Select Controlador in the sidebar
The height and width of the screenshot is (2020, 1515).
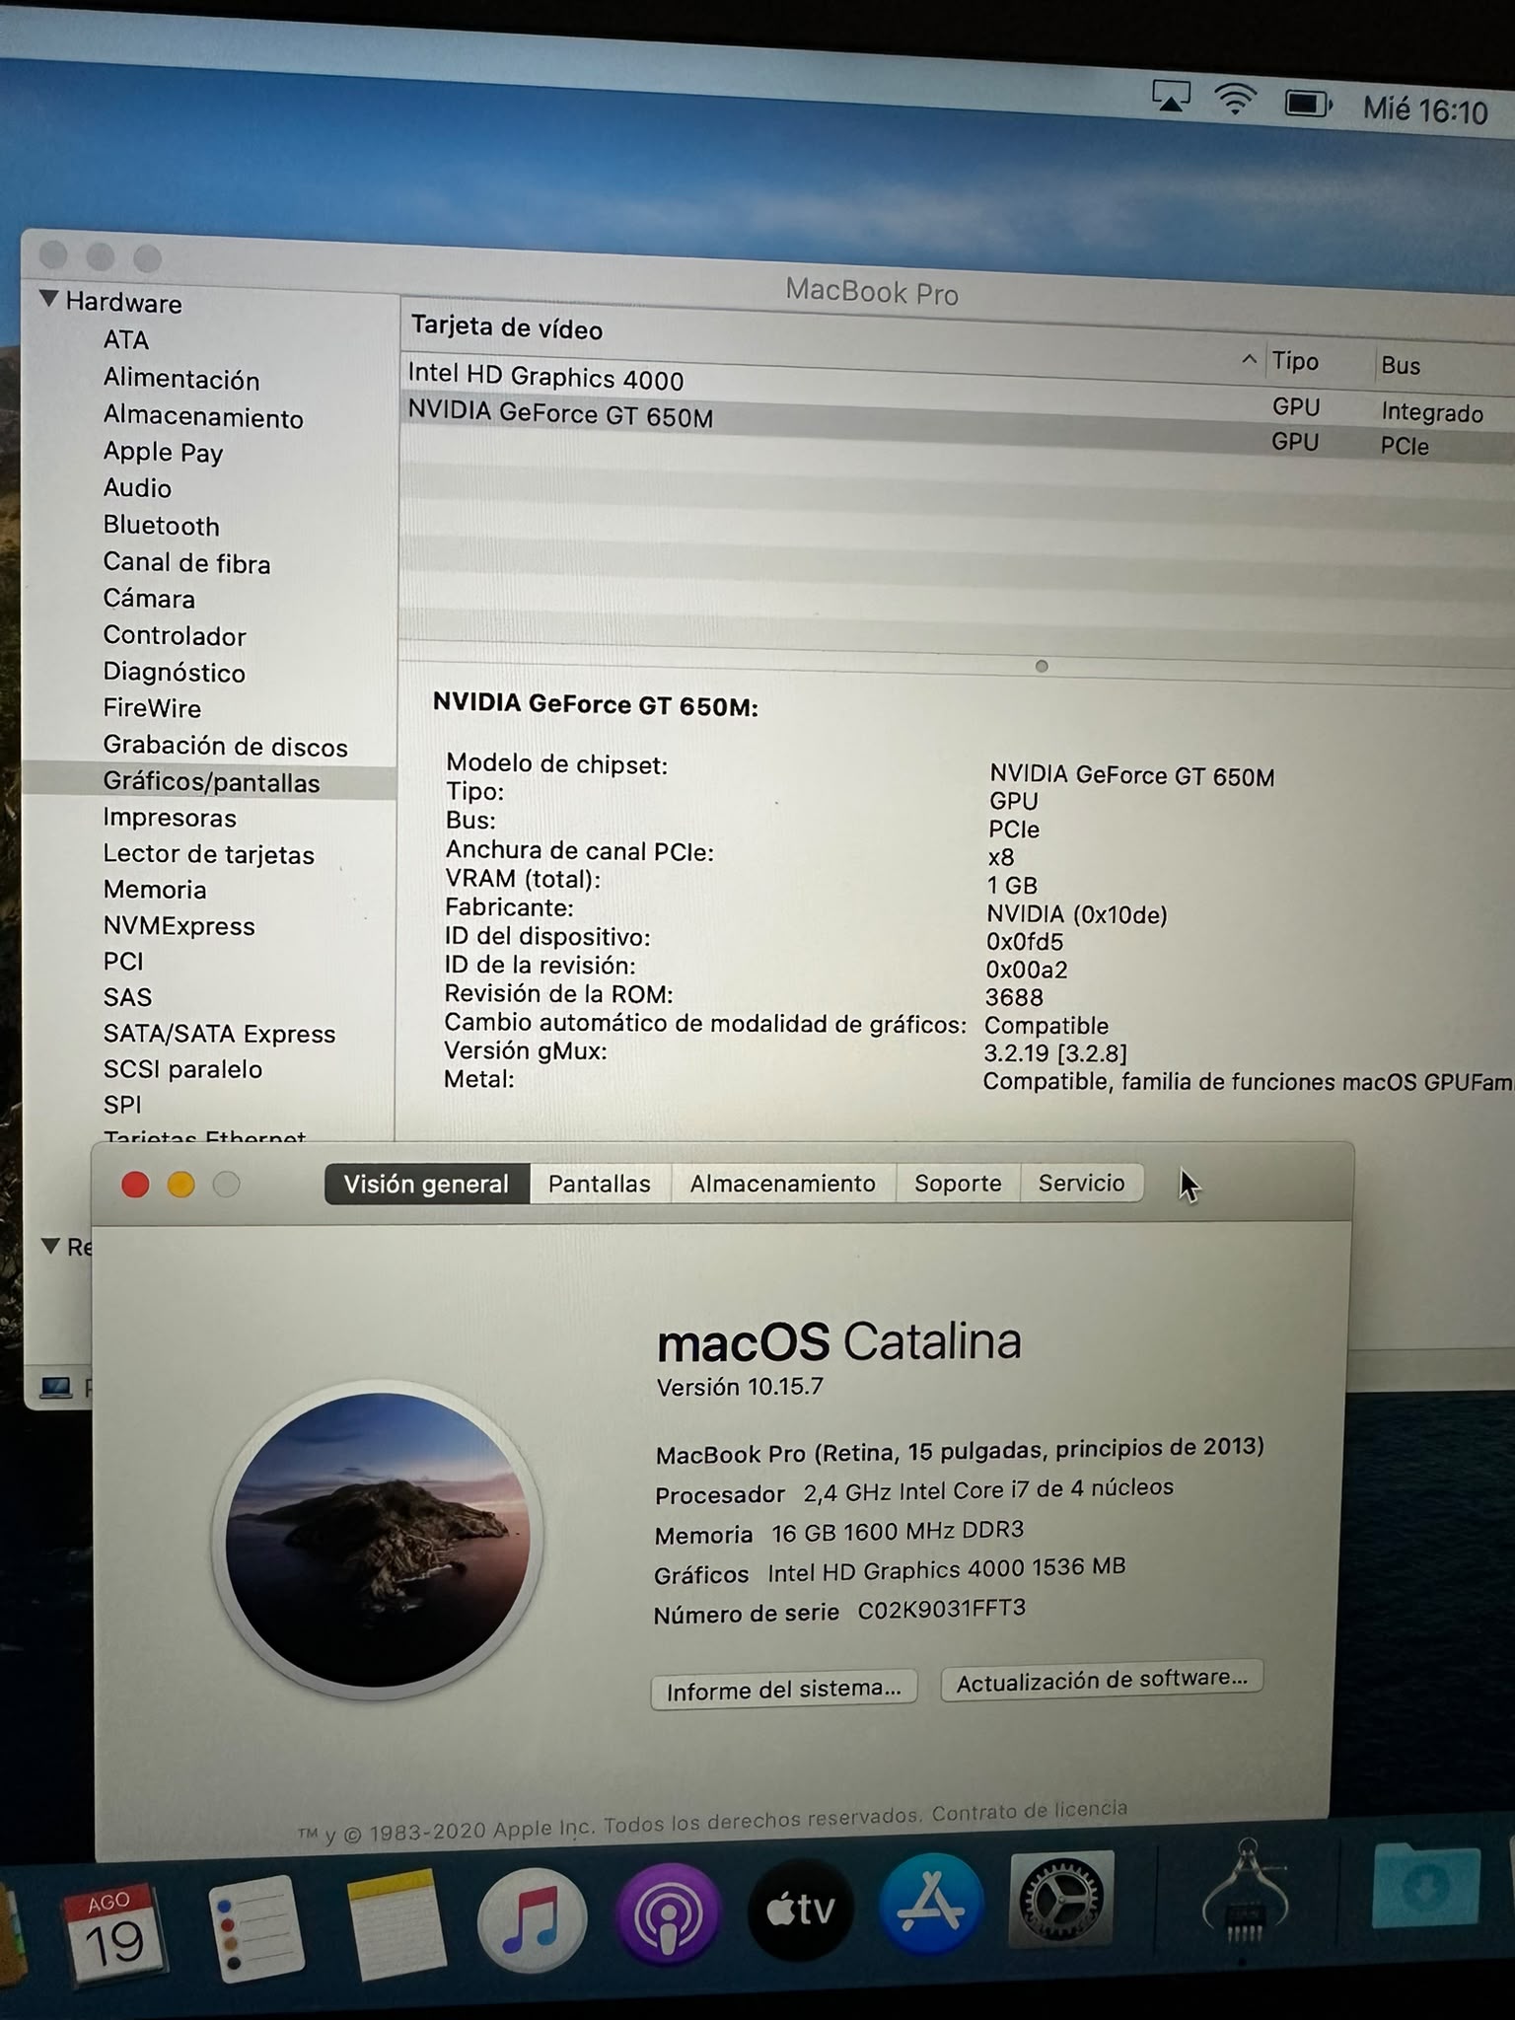175,636
